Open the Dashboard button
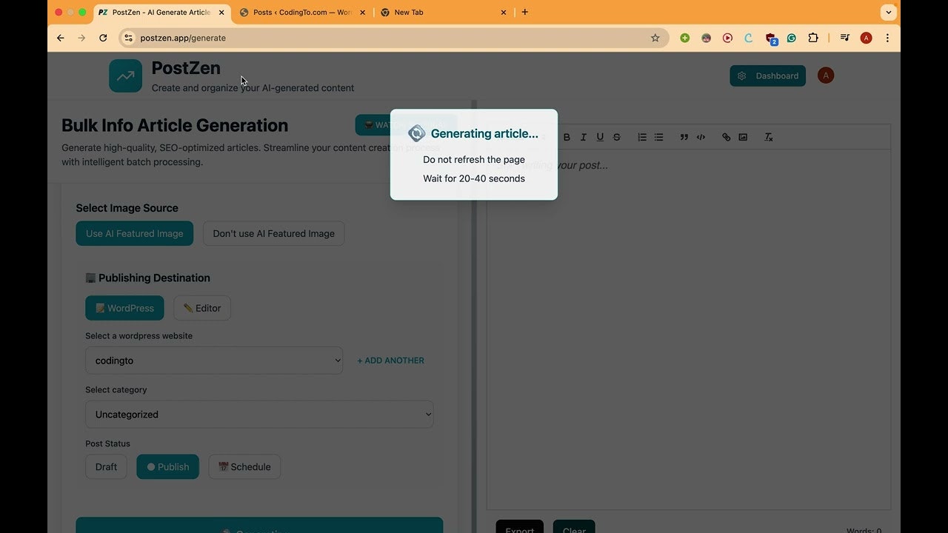This screenshot has height=533, width=948. pos(767,76)
